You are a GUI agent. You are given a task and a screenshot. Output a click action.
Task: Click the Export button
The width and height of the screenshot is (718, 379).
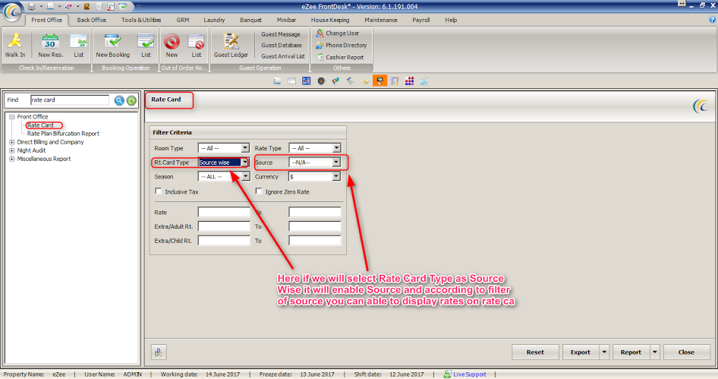tap(580, 352)
